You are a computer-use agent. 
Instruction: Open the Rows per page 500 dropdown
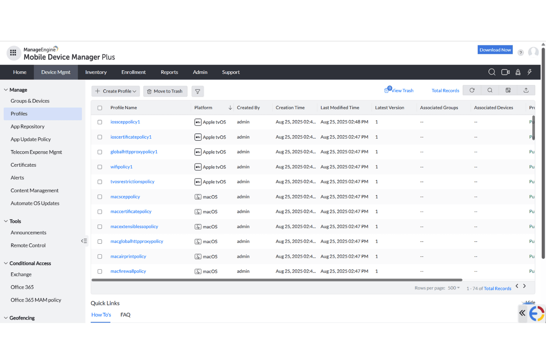(454, 288)
